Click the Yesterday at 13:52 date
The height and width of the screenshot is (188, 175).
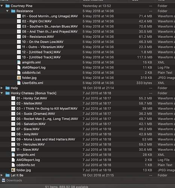click(97, 6)
